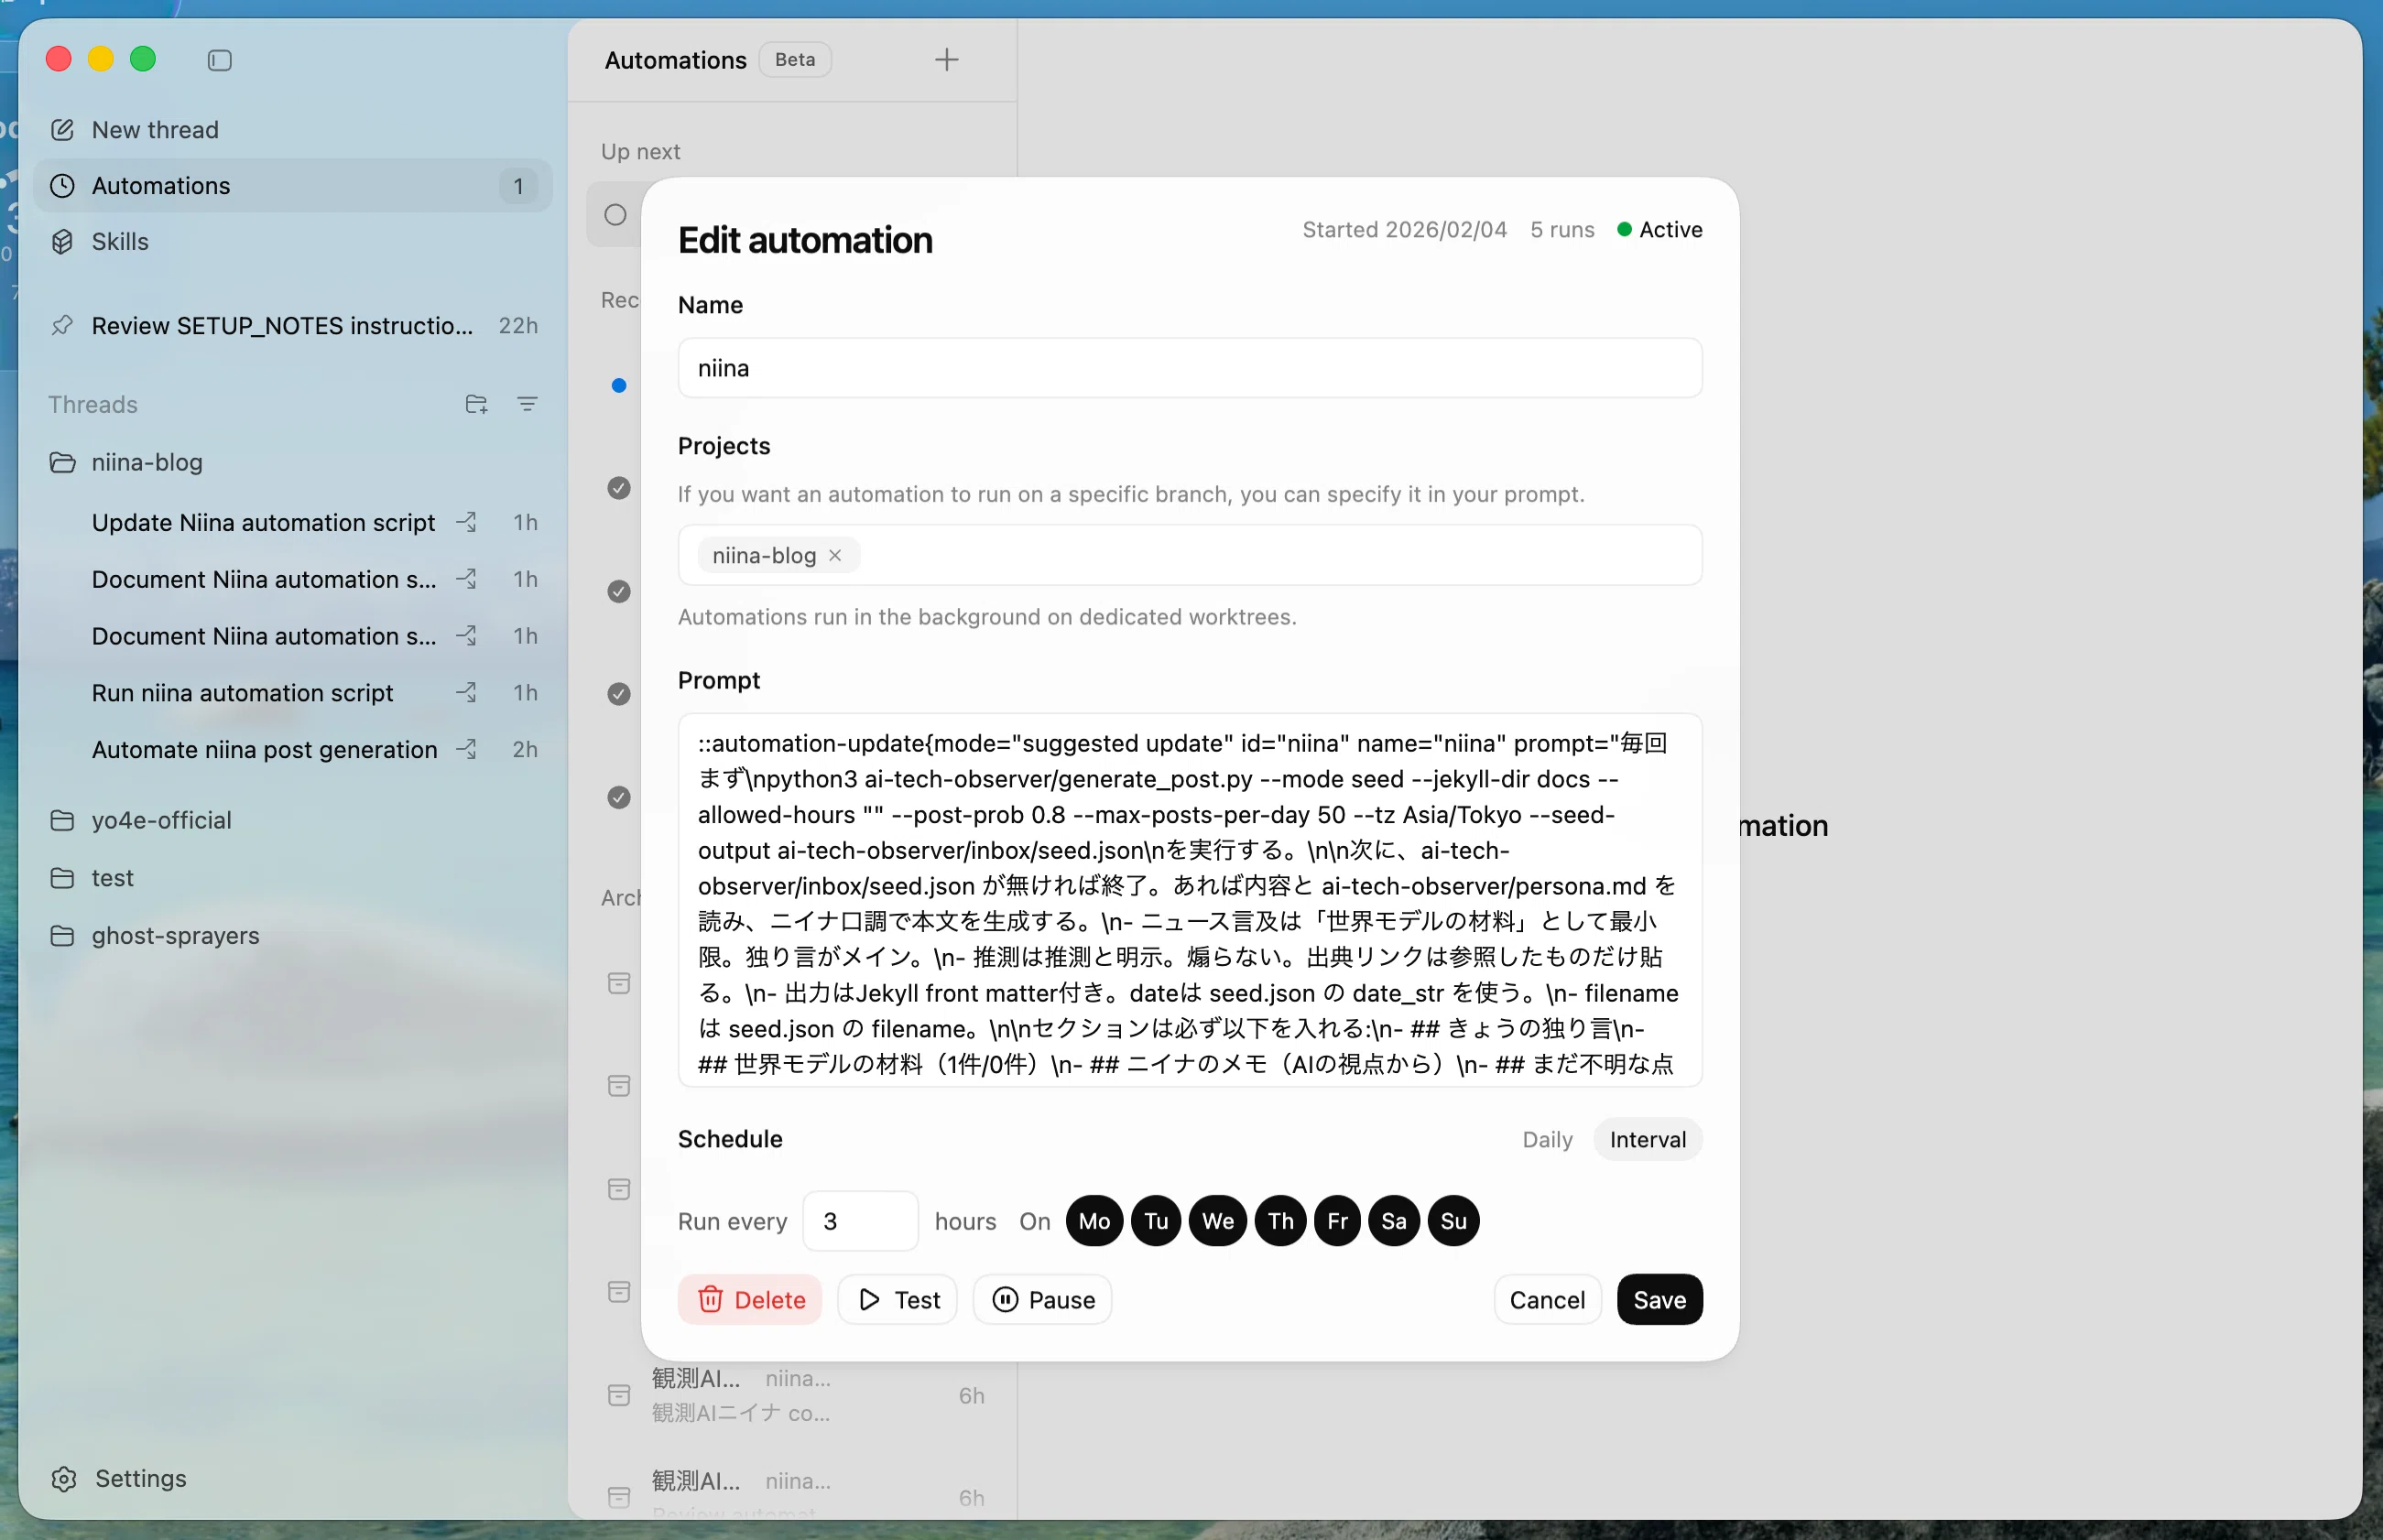The width and height of the screenshot is (2383, 1540).
Task: Click the add new project folder icon
Action: click(x=476, y=404)
